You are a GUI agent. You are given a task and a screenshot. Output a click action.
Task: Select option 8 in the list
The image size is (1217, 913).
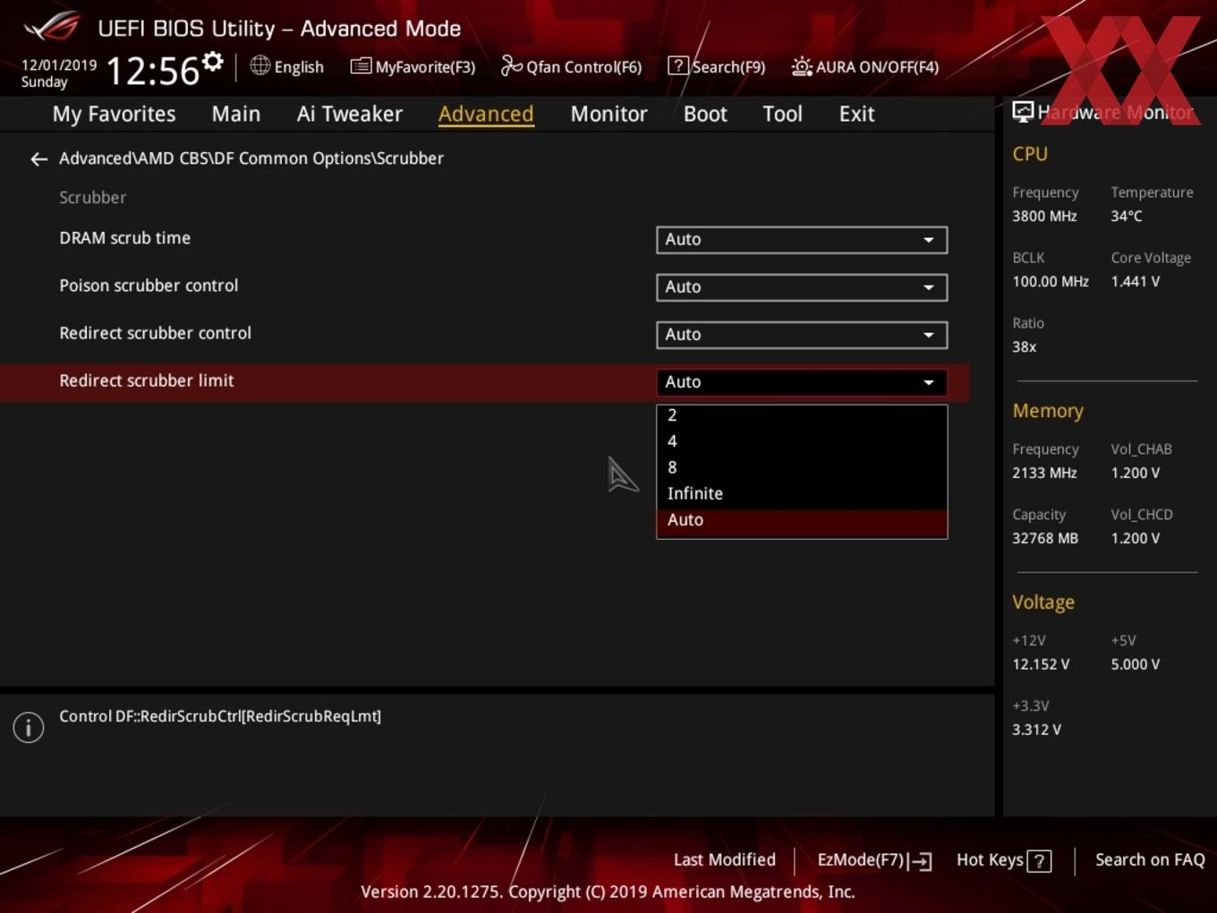(x=802, y=467)
